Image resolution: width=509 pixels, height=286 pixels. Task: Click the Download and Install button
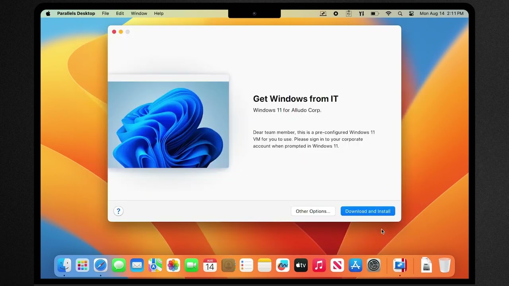coord(368,211)
